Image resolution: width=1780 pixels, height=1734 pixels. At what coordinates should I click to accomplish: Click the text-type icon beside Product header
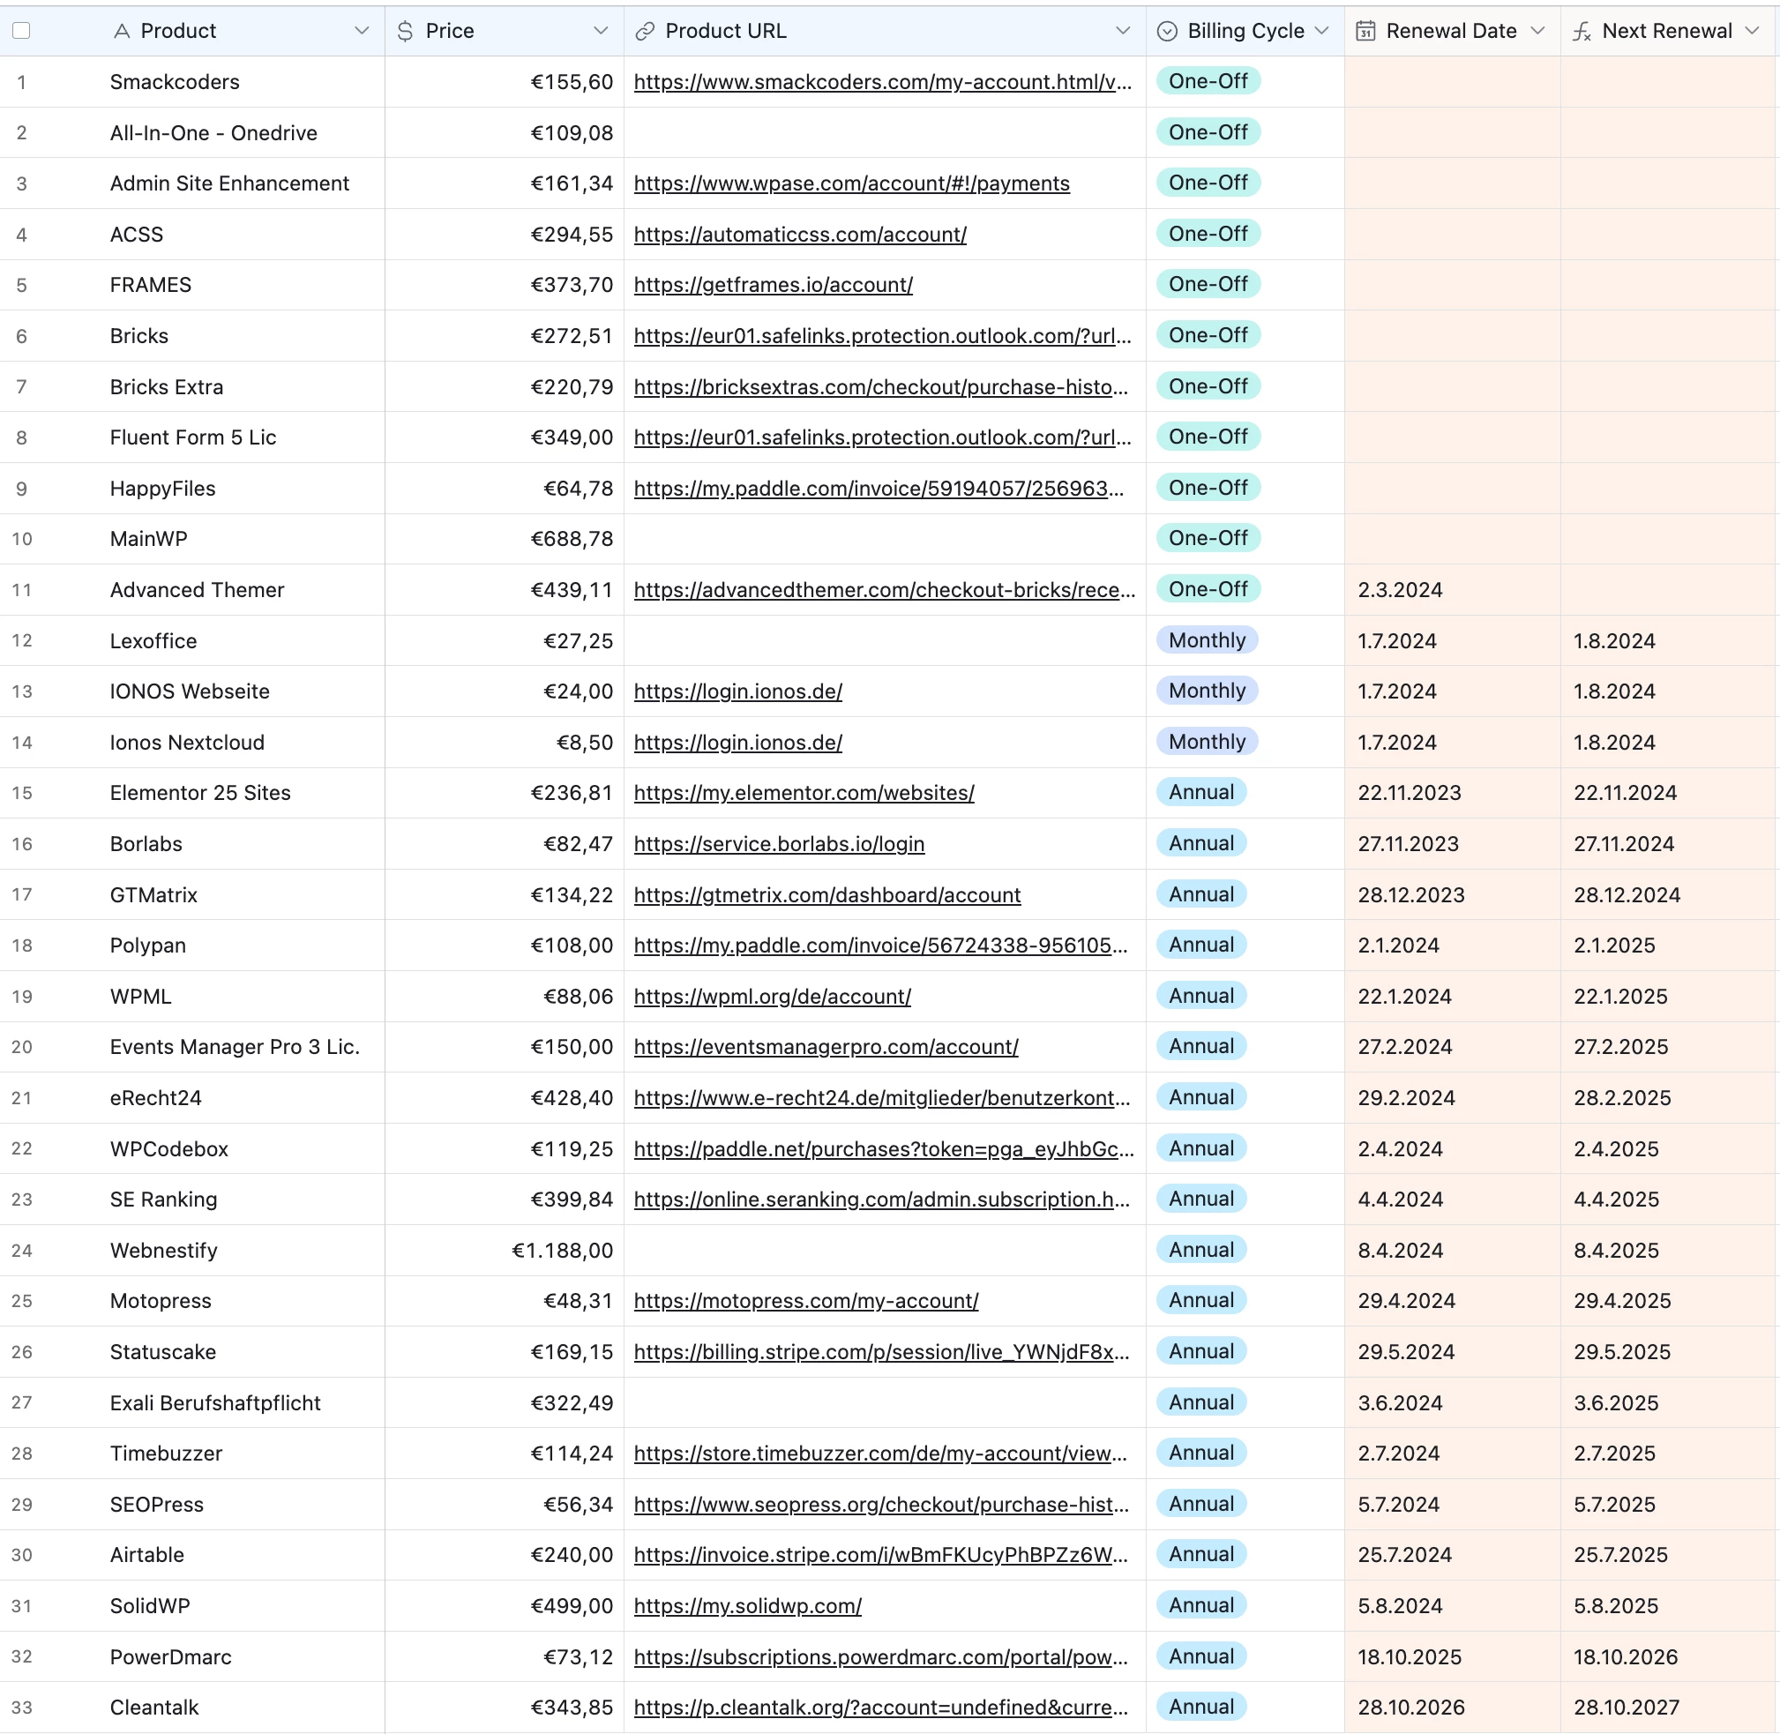tap(122, 31)
